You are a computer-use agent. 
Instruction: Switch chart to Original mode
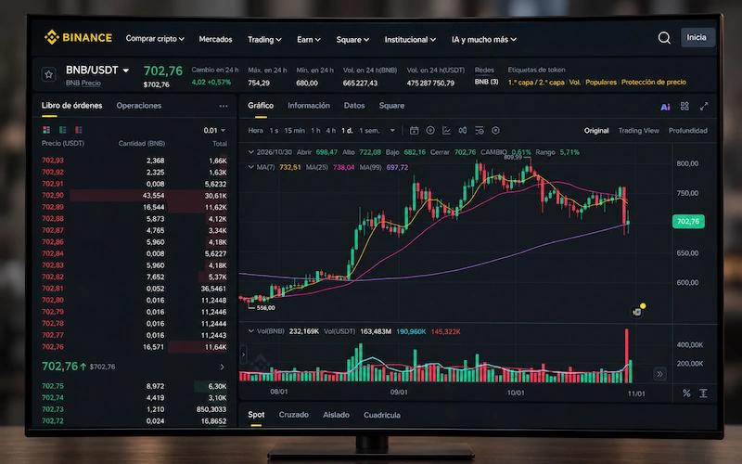pos(596,131)
